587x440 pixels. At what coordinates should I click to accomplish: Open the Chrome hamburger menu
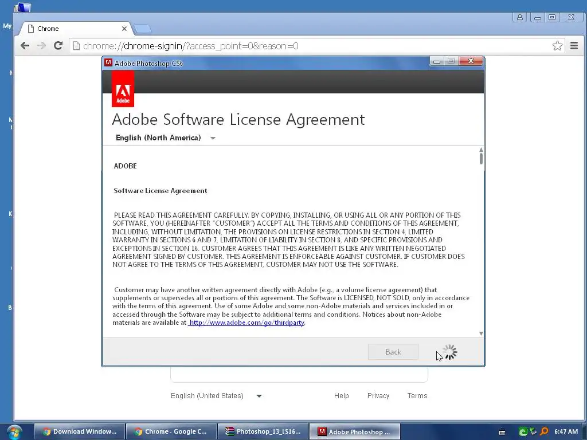click(574, 46)
